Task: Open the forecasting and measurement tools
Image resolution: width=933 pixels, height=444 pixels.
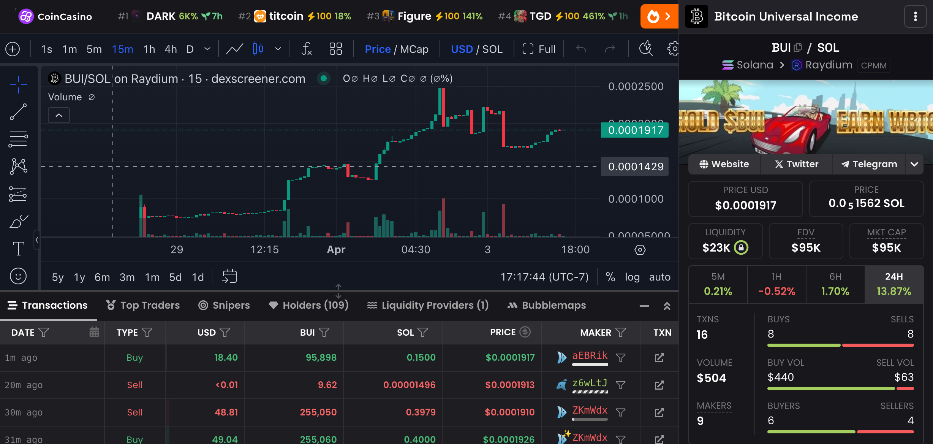Action: [18, 194]
